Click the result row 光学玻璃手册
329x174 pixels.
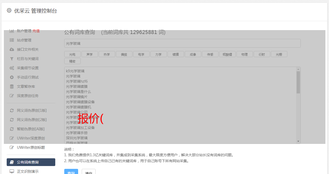pos(77,133)
